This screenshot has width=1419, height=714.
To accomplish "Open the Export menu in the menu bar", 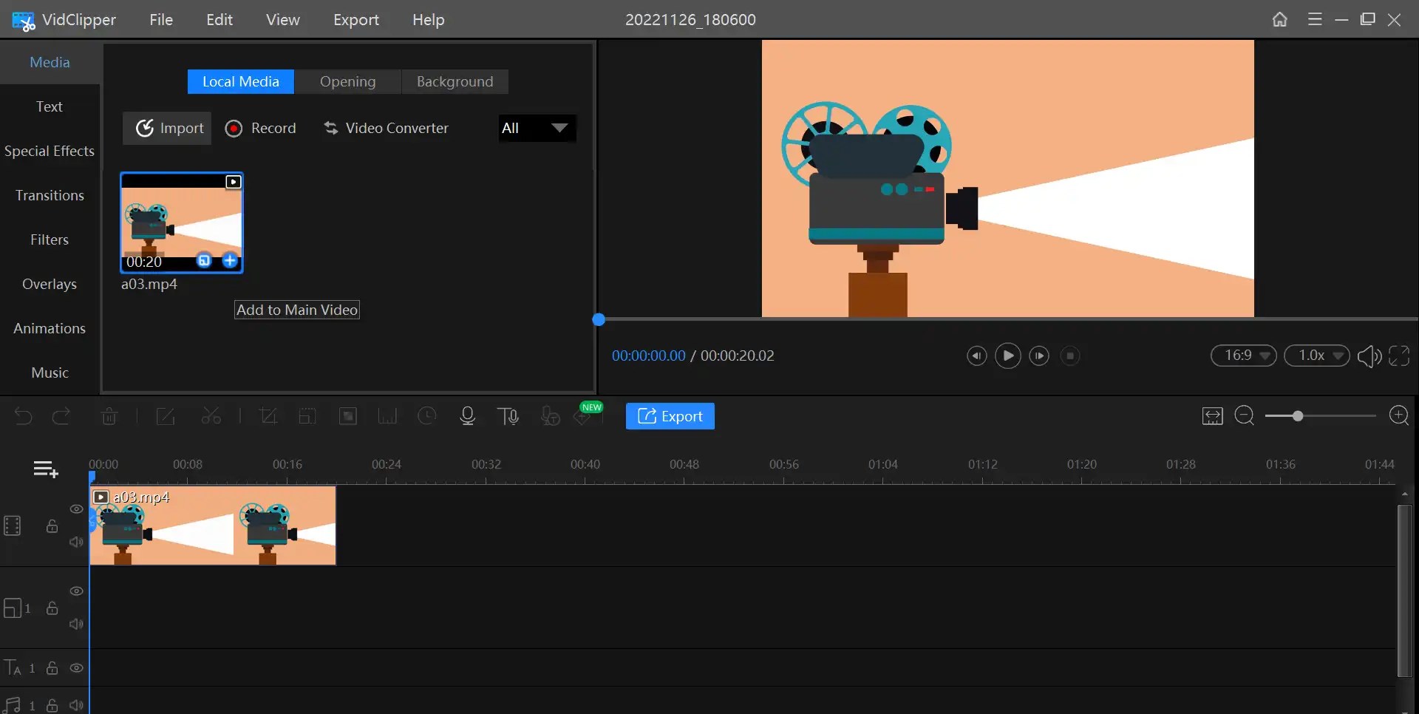I will click(x=356, y=20).
